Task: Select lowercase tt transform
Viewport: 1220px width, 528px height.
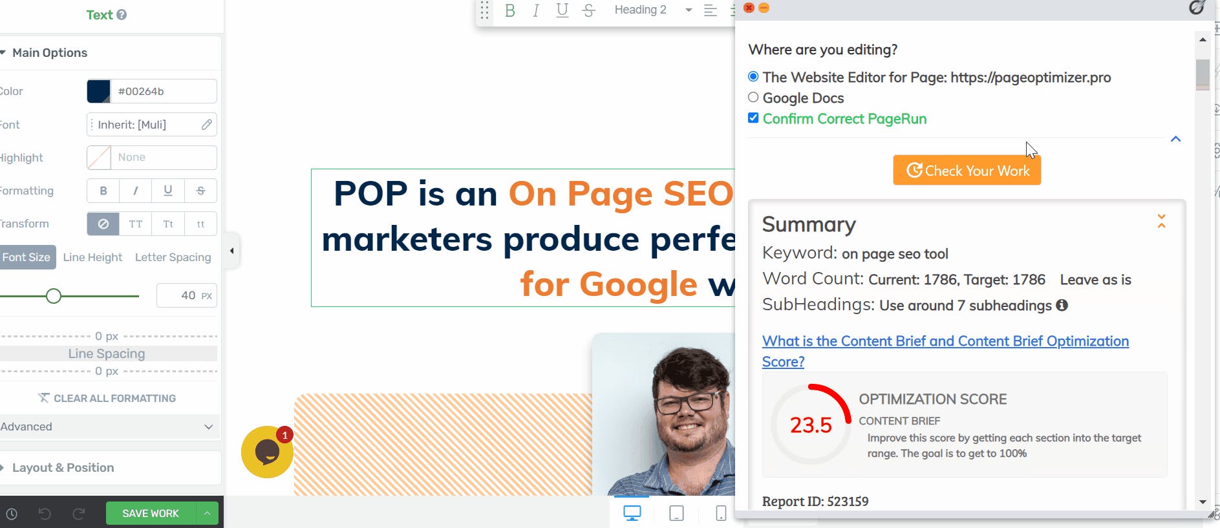Action: pyautogui.click(x=200, y=224)
